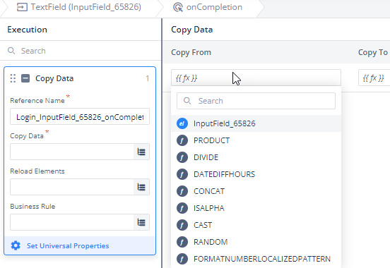Click the DIVIDE function icon
The height and width of the screenshot is (268, 390).
[182, 157]
